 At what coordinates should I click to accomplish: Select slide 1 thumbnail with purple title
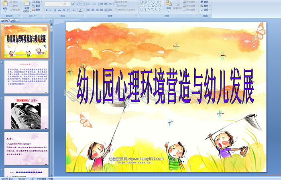26,41
